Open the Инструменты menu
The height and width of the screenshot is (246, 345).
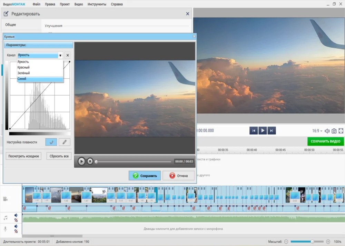[x=97, y=4]
